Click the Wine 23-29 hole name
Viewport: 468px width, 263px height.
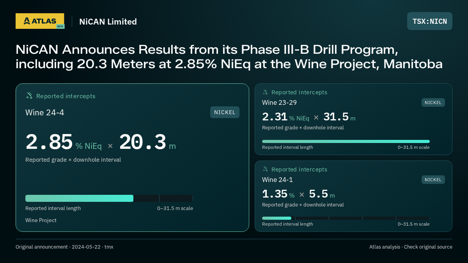click(279, 102)
